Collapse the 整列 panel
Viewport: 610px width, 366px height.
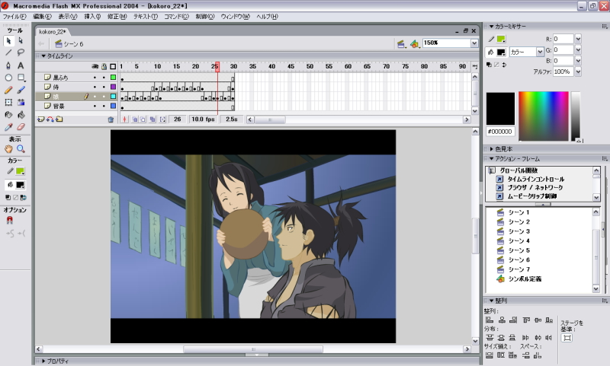pos(492,301)
